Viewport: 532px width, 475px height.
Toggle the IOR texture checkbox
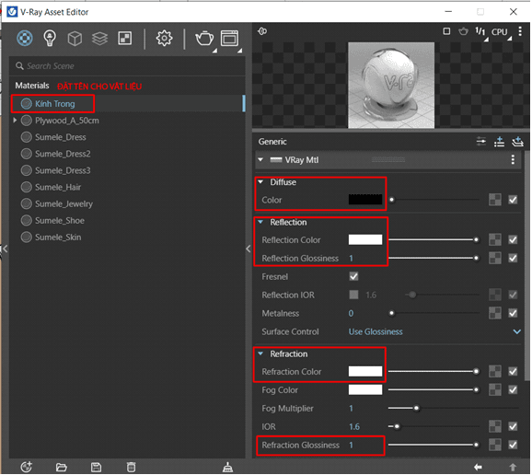513,426
